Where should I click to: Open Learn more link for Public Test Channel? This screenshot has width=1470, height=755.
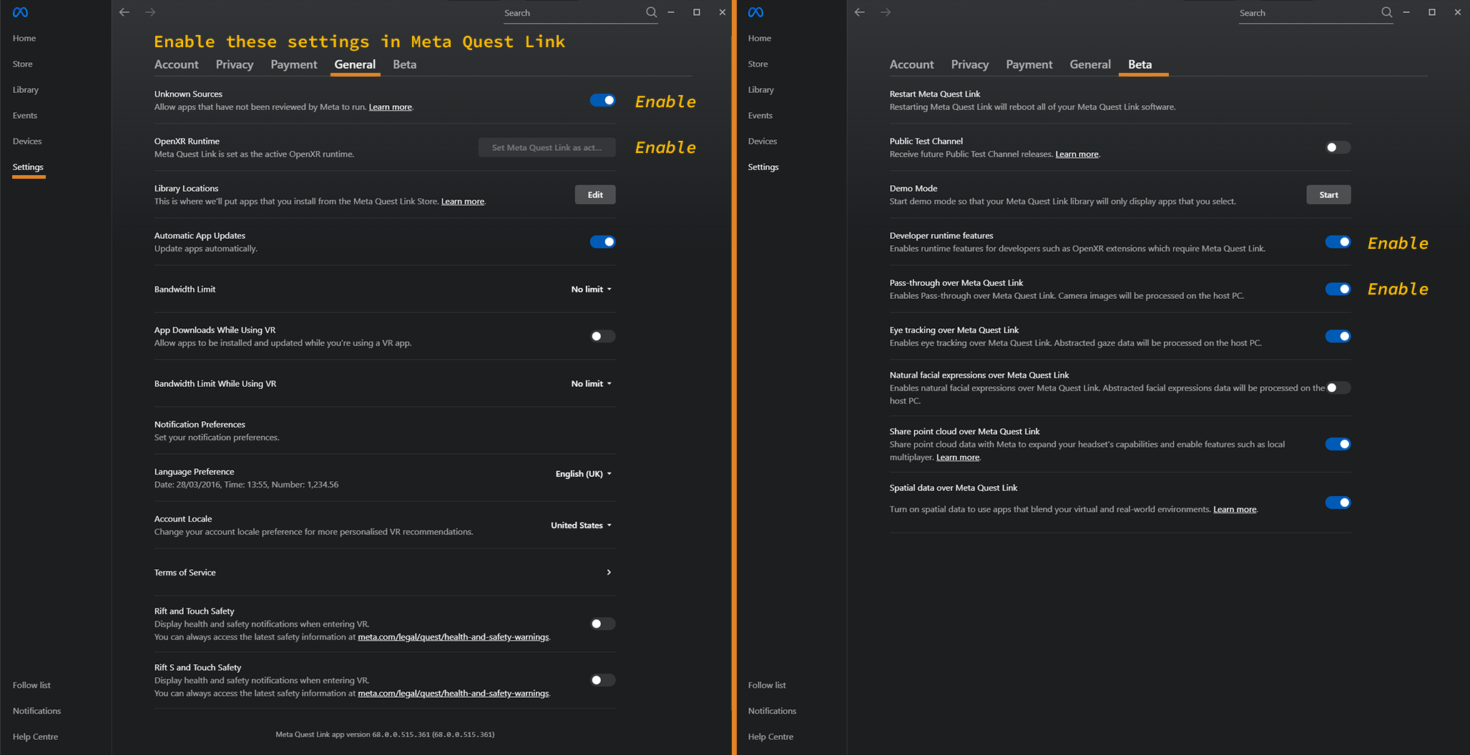1077,154
